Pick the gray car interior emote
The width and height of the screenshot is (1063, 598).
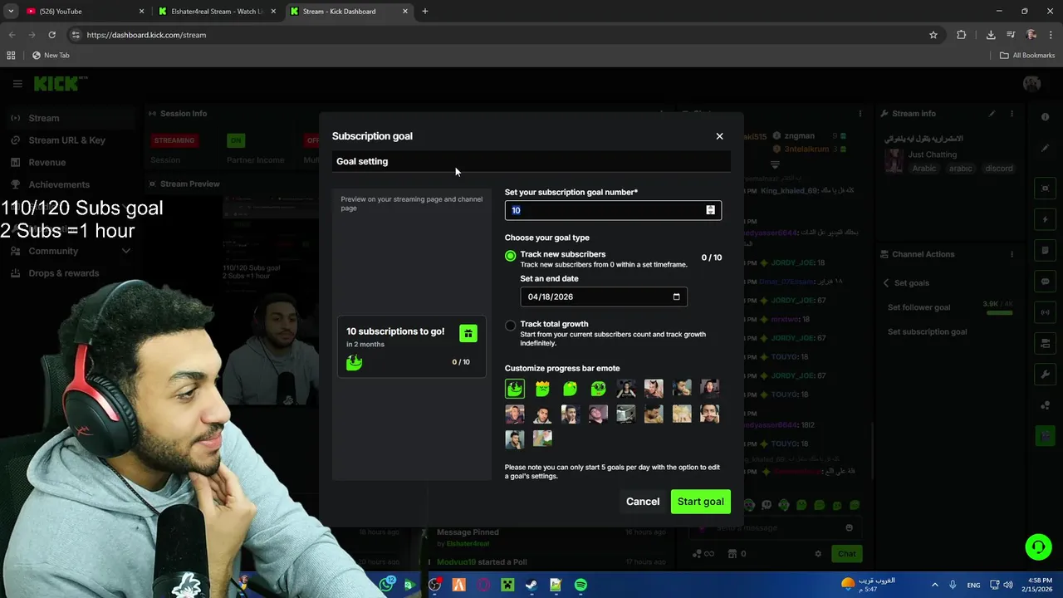tap(626, 414)
